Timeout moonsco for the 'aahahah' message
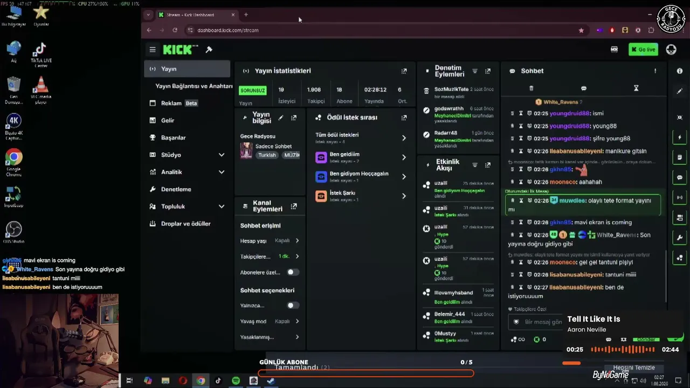 coord(521,182)
